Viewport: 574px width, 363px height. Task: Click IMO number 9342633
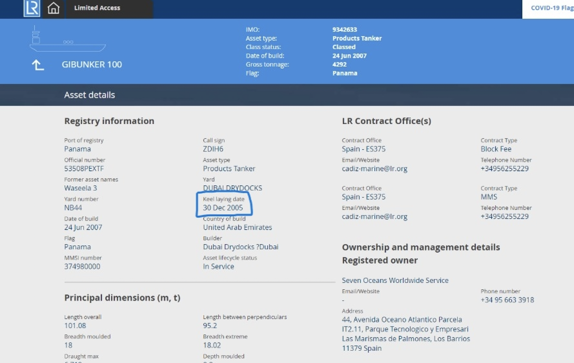tap(345, 29)
